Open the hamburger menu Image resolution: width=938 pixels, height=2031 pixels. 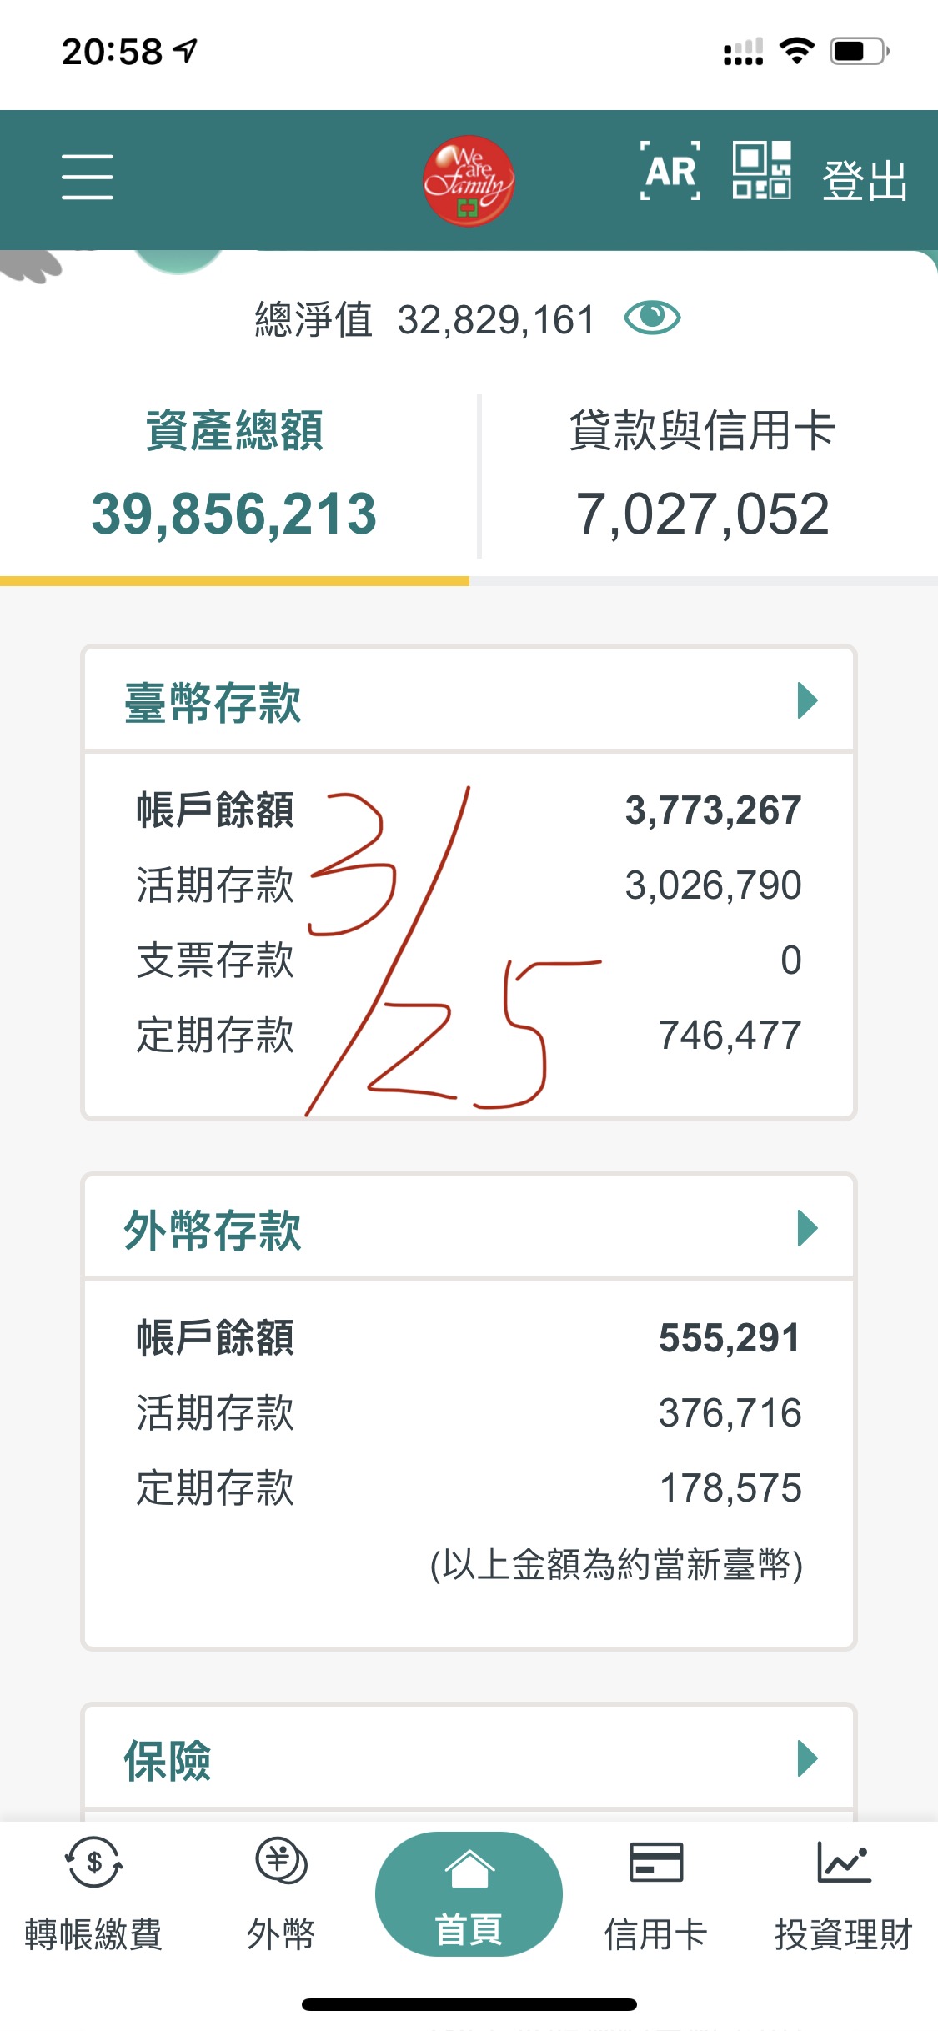point(87,177)
